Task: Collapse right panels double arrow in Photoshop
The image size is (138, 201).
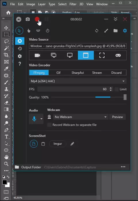Action: tap(135, 18)
